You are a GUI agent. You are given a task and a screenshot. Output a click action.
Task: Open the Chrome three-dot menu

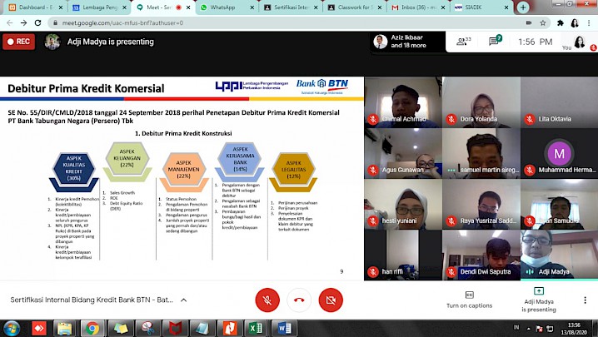tap(589, 22)
